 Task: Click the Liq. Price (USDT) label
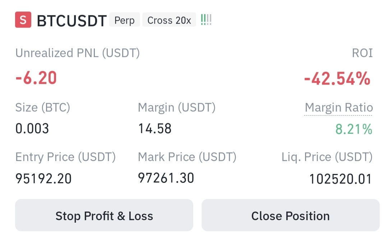pos(327,157)
